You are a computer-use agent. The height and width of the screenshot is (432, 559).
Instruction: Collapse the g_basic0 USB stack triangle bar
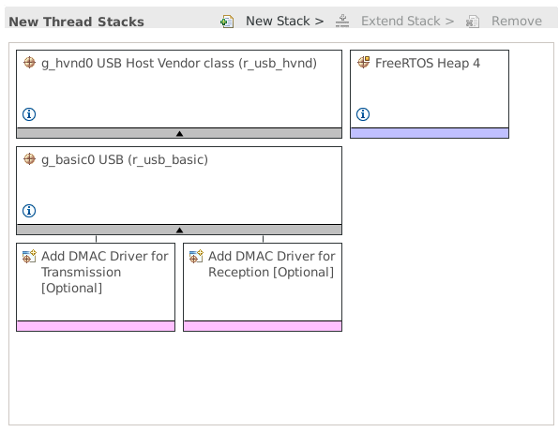[179, 231]
